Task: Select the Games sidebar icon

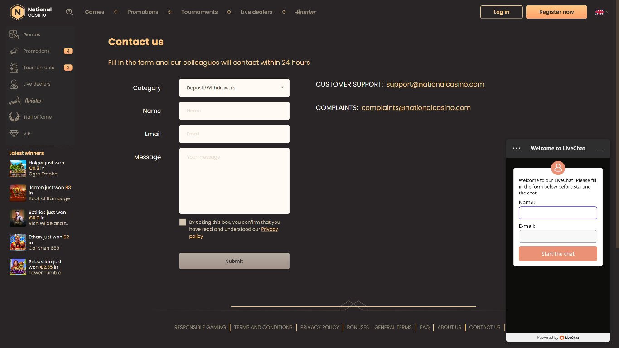Action: pos(14,34)
